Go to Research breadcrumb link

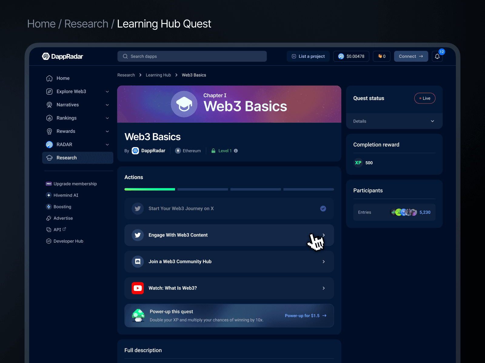(126, 75)
